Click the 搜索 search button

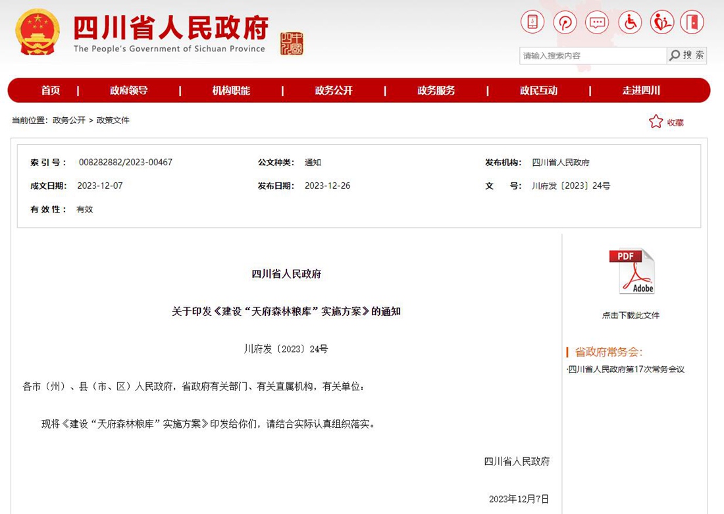pyautogui.click(x=686, y=55)
